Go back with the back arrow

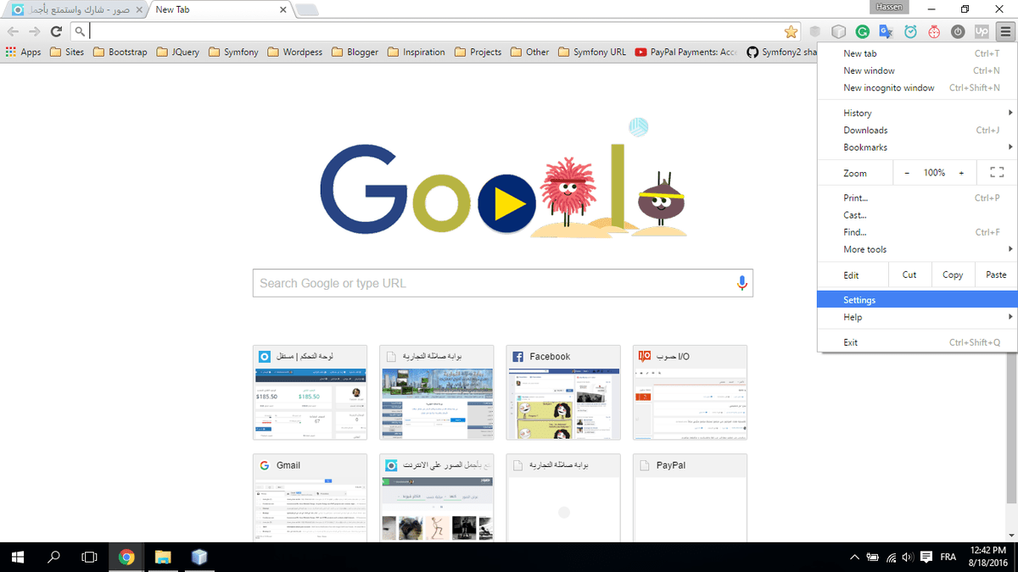click(13, 31)
